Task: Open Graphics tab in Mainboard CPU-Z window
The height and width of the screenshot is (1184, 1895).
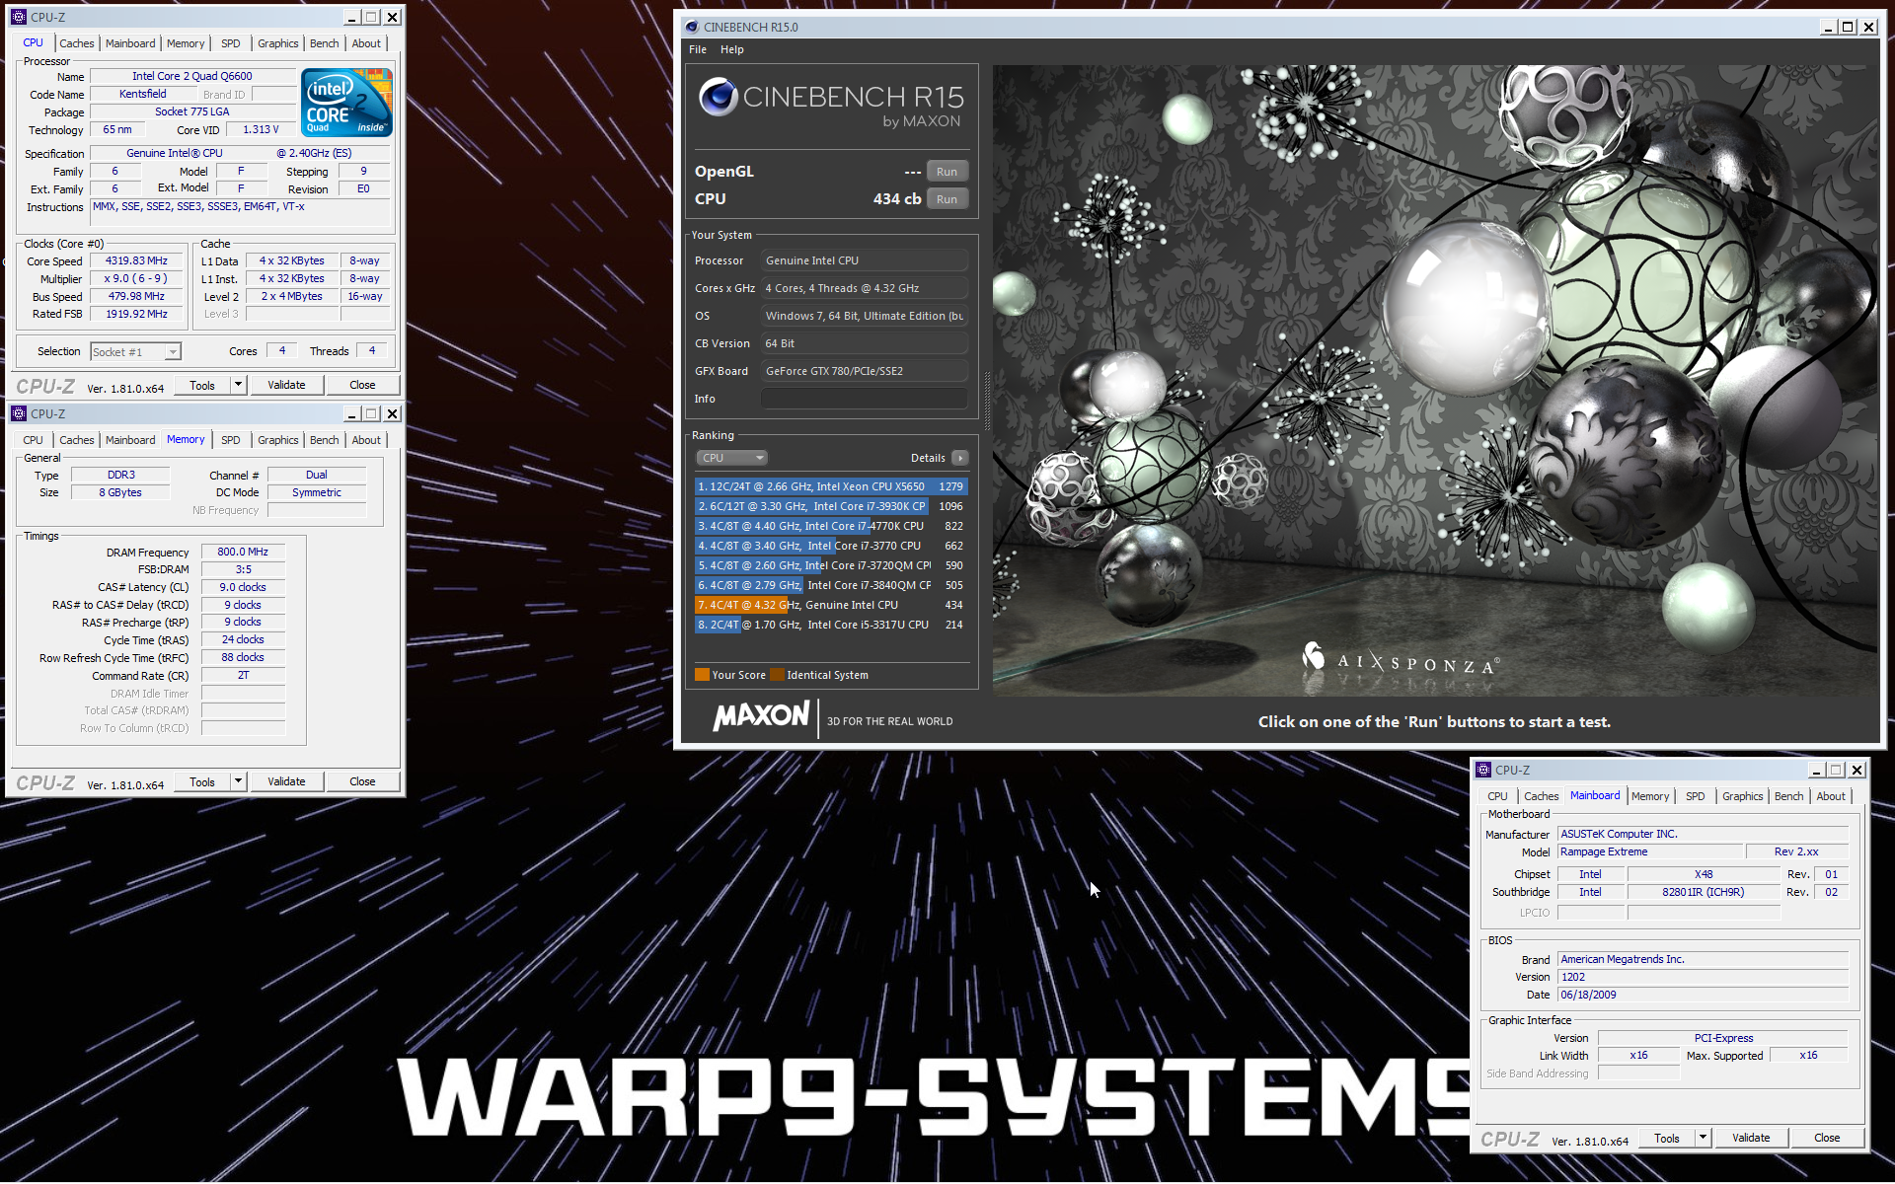Action: pyautogui.click(x=1742, y=796)
